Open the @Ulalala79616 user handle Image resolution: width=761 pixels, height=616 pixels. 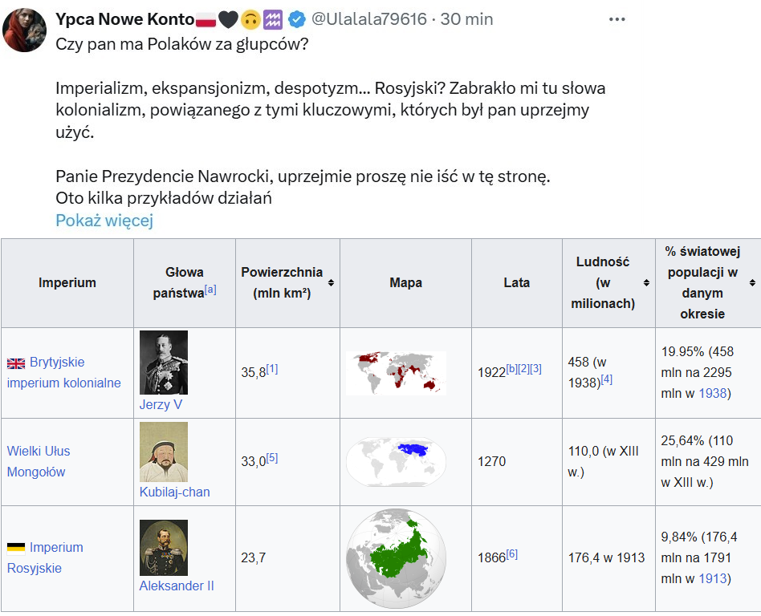tap(368, 19)
